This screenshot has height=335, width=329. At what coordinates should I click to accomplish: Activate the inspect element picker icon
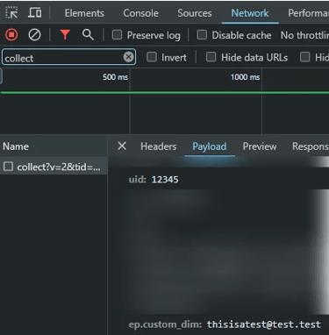coord(11,13)
